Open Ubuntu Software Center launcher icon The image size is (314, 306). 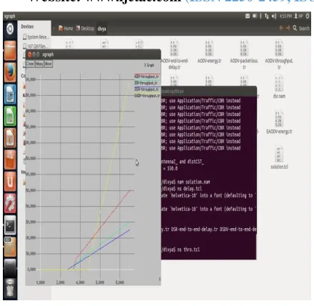click(10, 159)
